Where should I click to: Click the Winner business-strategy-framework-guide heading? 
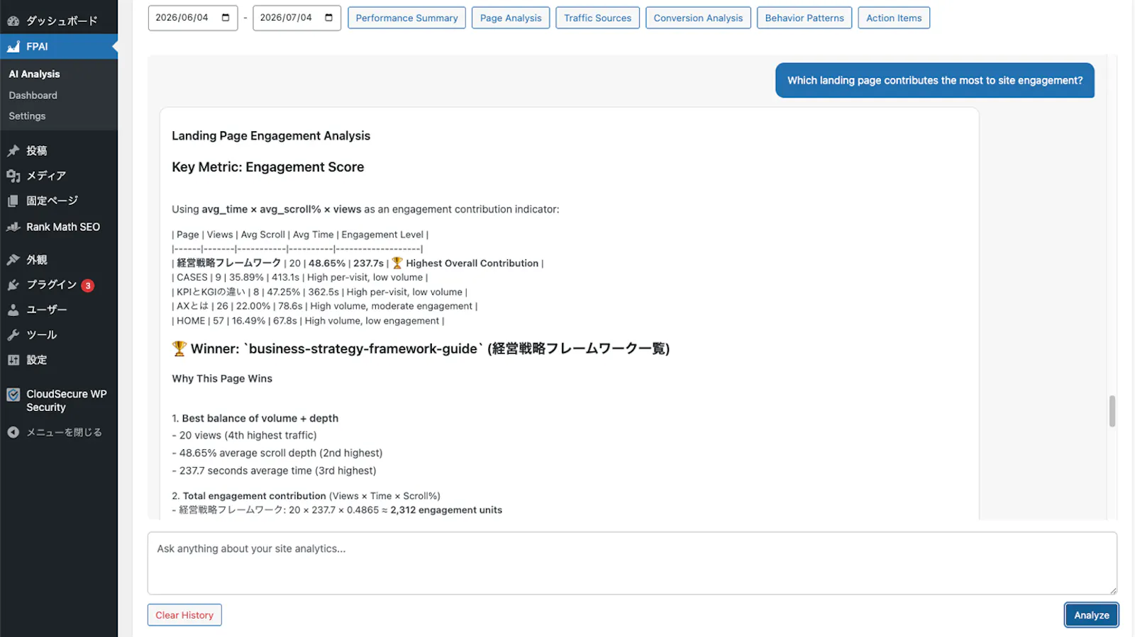(421, 349)
